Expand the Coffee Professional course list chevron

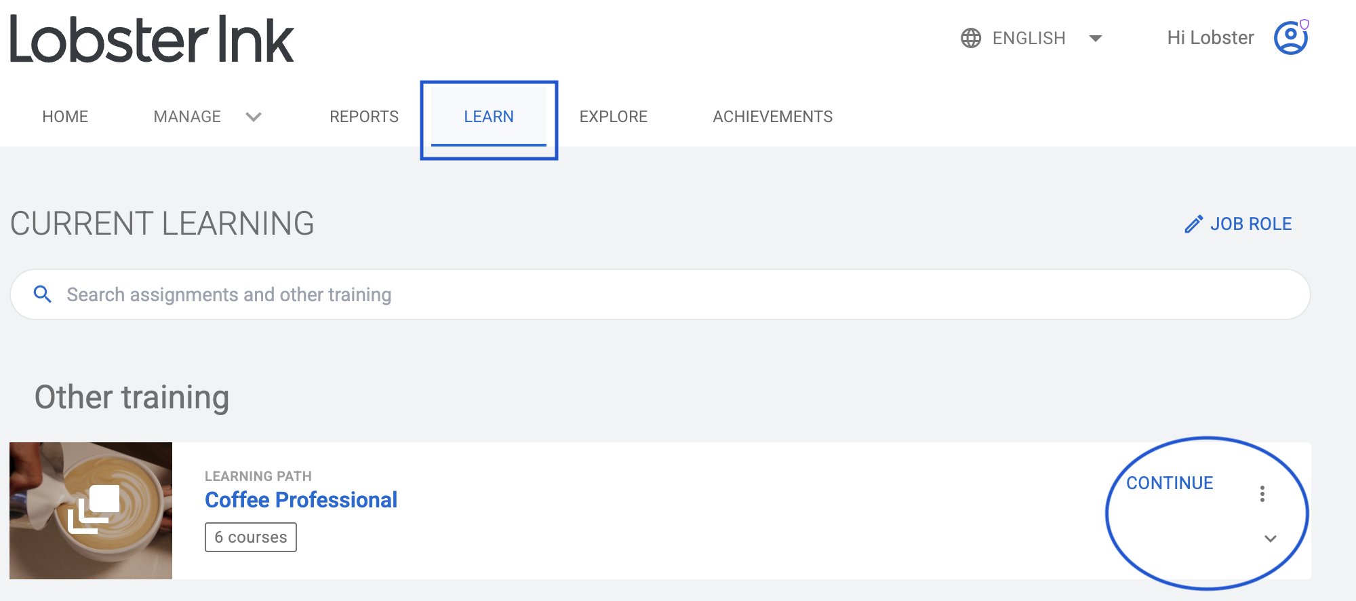(1271, 539)
